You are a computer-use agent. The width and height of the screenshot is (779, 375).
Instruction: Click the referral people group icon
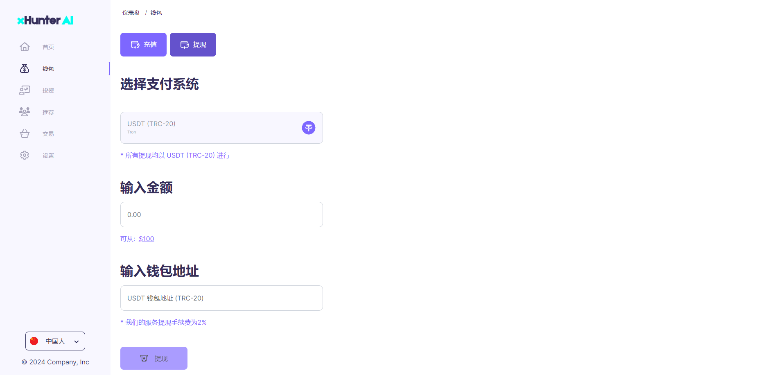click(x=25, y=112)
